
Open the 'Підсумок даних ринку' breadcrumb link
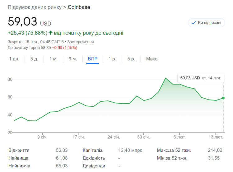(34, 7)
